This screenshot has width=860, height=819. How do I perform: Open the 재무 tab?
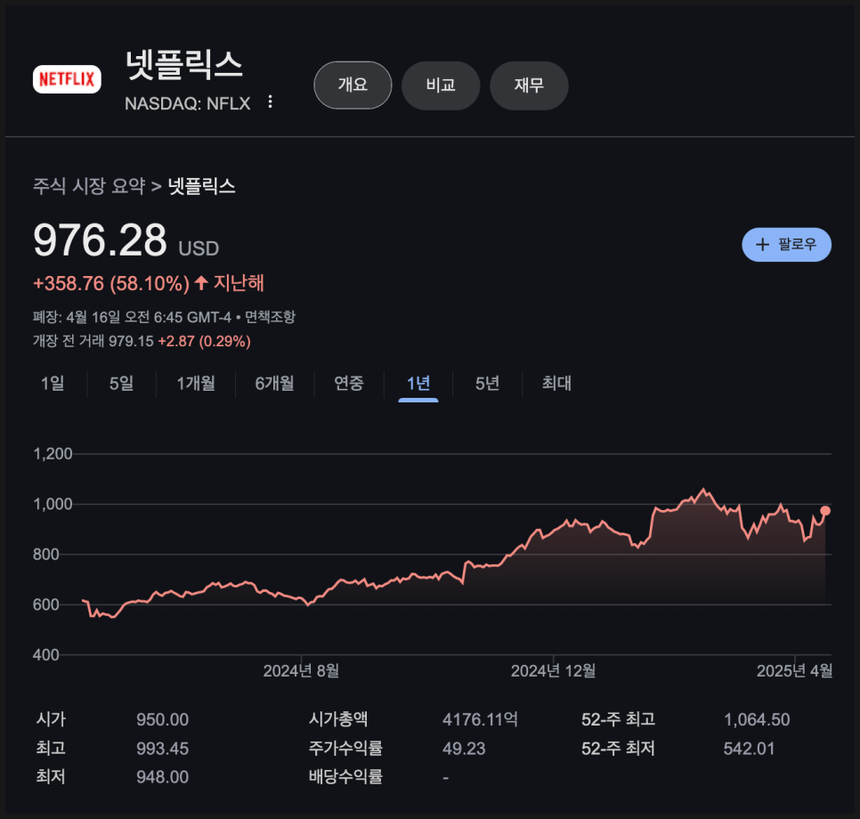click(529, 85)
